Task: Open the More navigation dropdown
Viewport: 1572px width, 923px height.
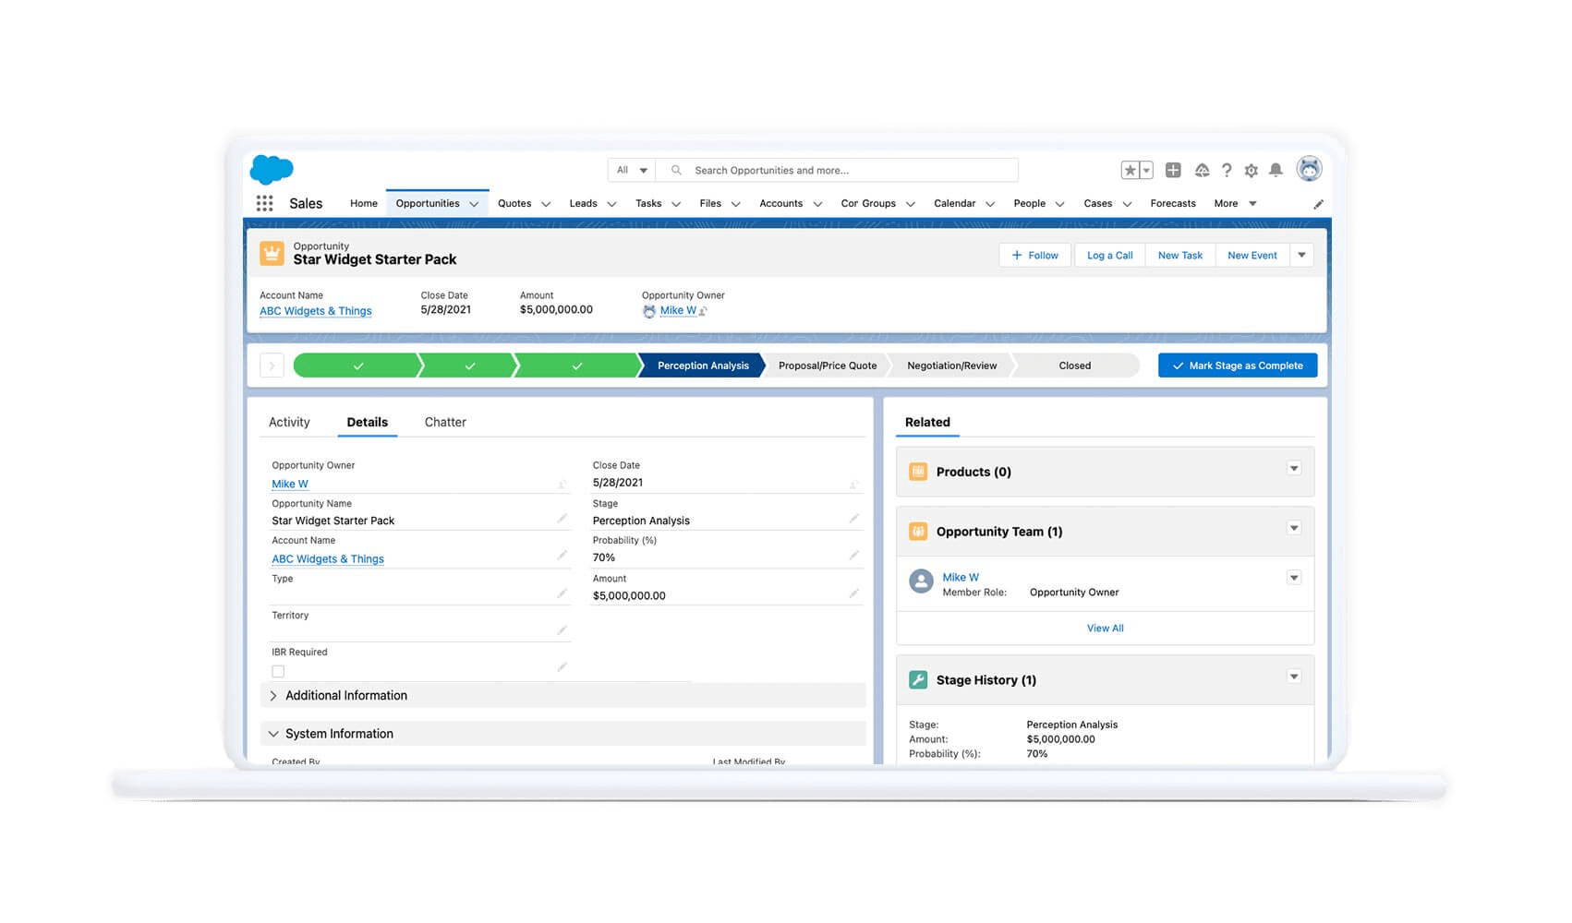Action: (x=1236, y=203)
